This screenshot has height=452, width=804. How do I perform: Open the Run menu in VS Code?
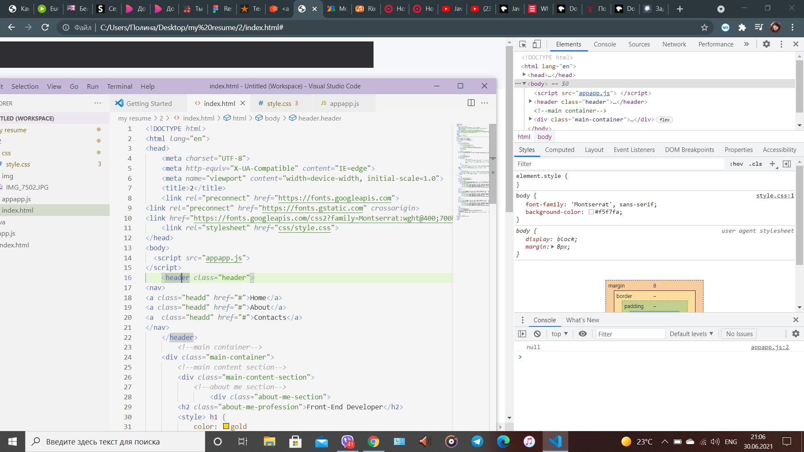click(x=93, y=86)
